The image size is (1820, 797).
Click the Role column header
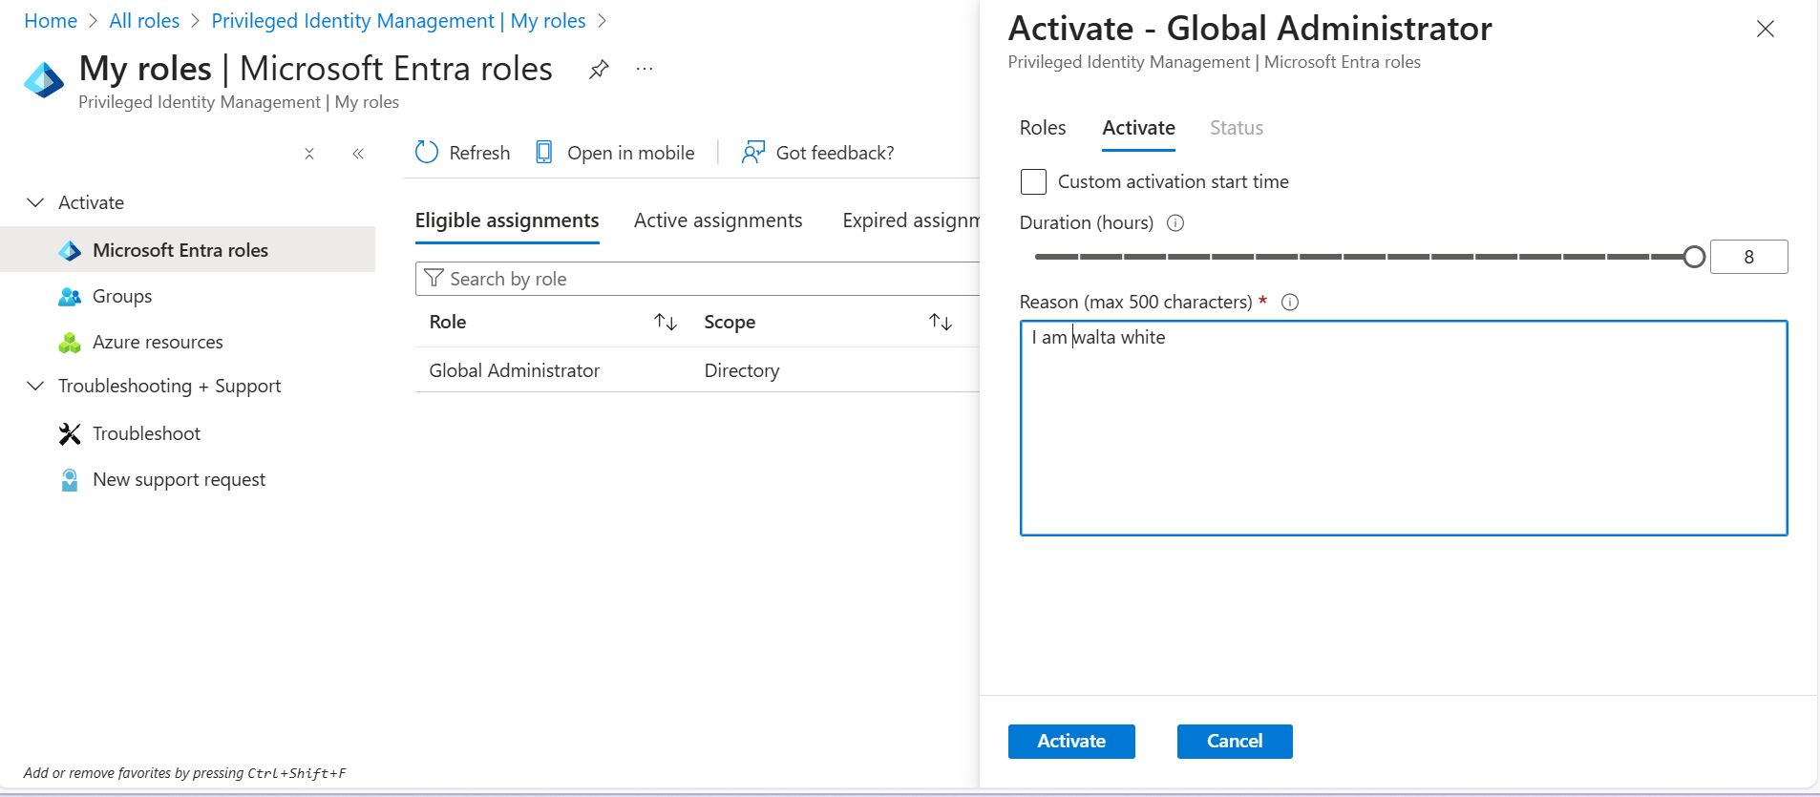pyautogui.click(x=448, y=322)
